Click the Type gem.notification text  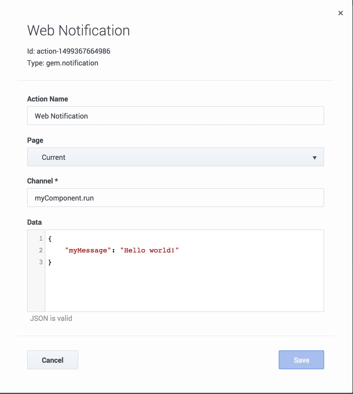(x=62, y=63)
